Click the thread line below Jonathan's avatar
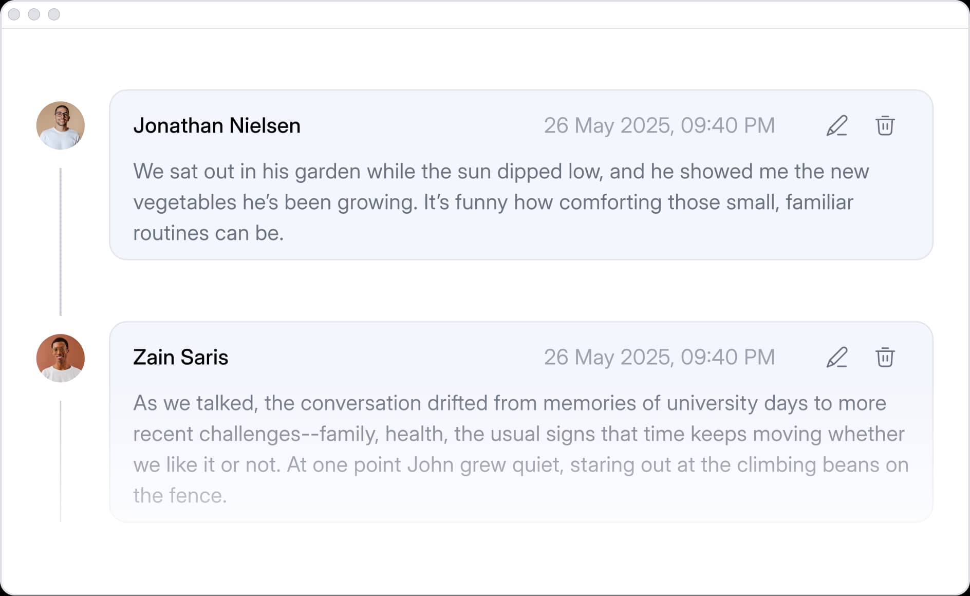Image resolution: width=970 pixels, height=596 pixels. click(61, 241)
